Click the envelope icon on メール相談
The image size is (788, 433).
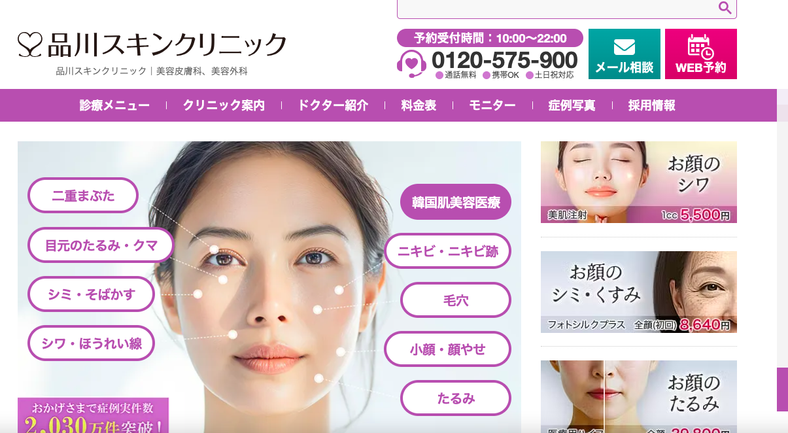(x=625, y=47)
